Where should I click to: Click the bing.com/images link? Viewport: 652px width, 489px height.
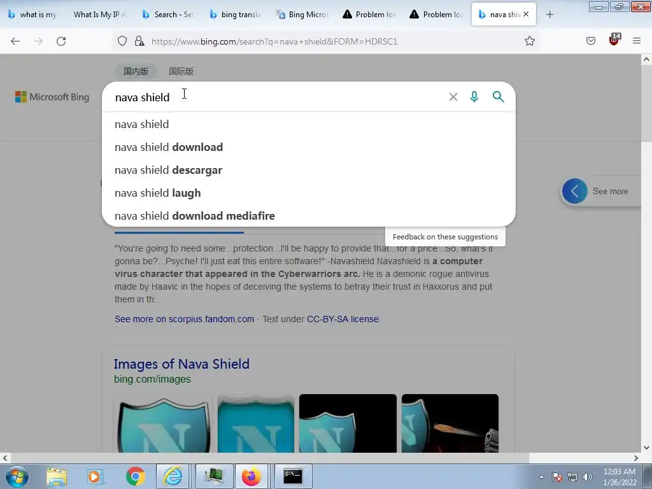(x=152, y=379)
